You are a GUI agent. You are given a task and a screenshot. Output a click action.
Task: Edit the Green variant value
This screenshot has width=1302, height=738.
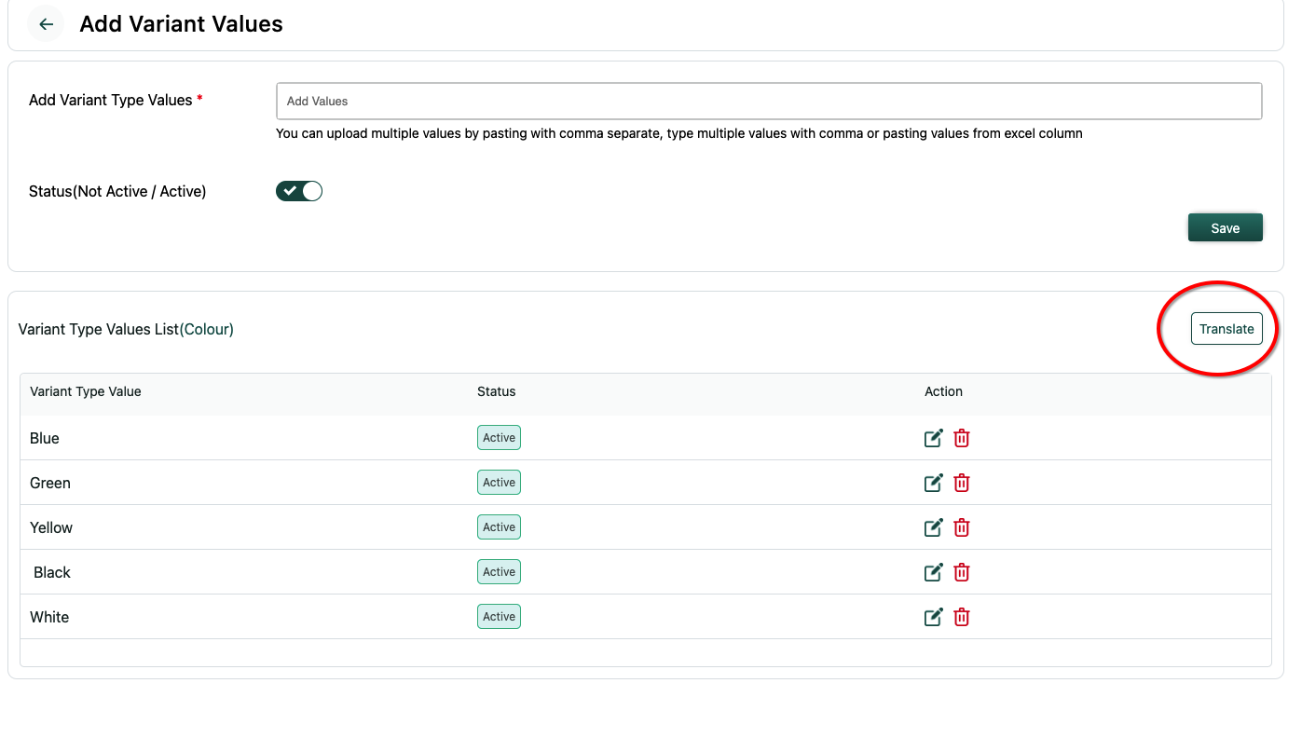933,483
